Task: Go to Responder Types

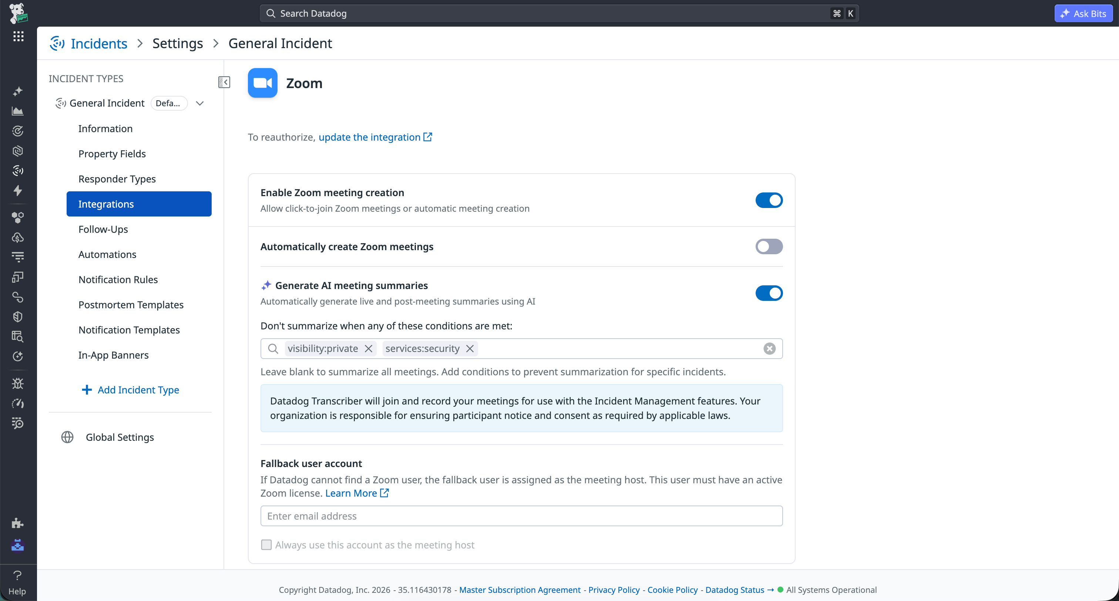Action: pyautogui.click(x=139, y=179)
